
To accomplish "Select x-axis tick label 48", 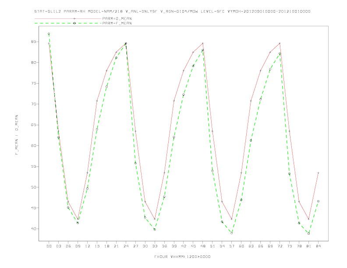I will point(203,246).
